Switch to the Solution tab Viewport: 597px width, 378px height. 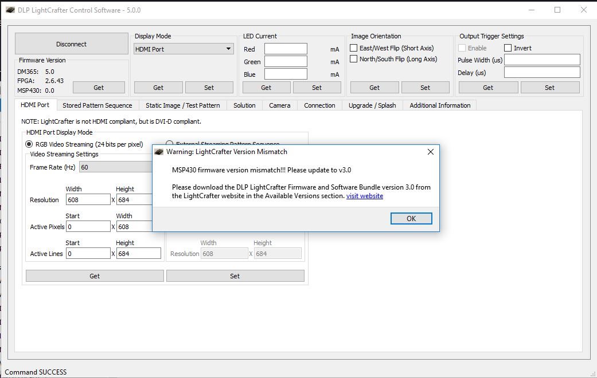pyautogui.click(x=244, y=105)
